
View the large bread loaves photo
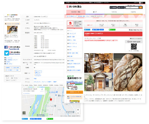coord(128,72)
